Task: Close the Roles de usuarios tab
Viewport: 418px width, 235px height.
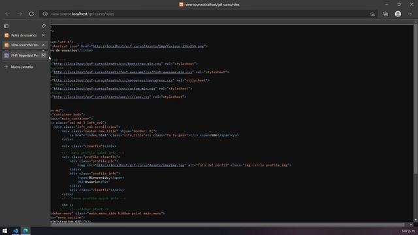Action: [x=44, y=35]
